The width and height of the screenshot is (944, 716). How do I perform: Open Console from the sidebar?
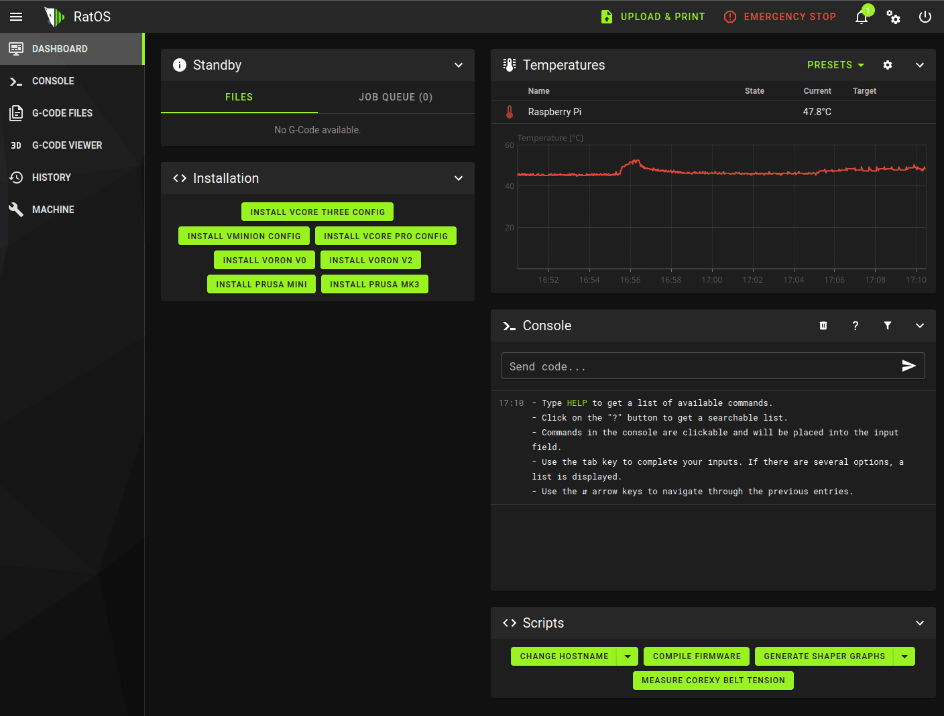(72, 81)
